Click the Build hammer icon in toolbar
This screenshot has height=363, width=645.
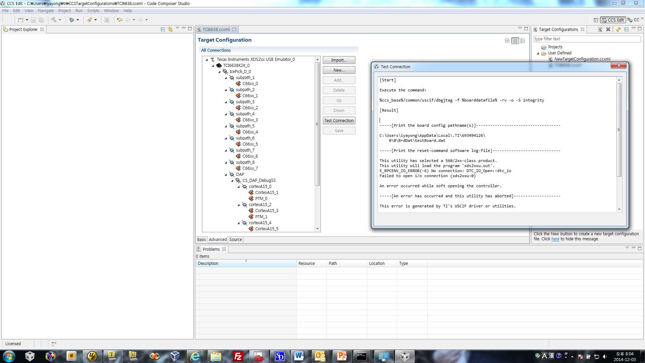click(54, 20)
